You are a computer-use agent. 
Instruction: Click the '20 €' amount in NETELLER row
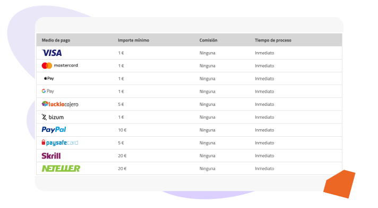[122, 169]
